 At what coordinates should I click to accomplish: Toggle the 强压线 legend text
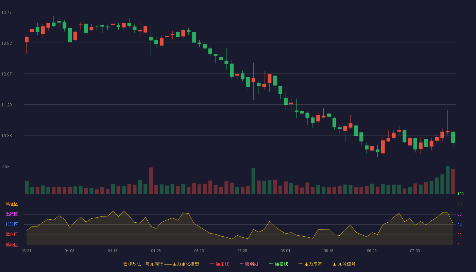click(x=222, y=264)
